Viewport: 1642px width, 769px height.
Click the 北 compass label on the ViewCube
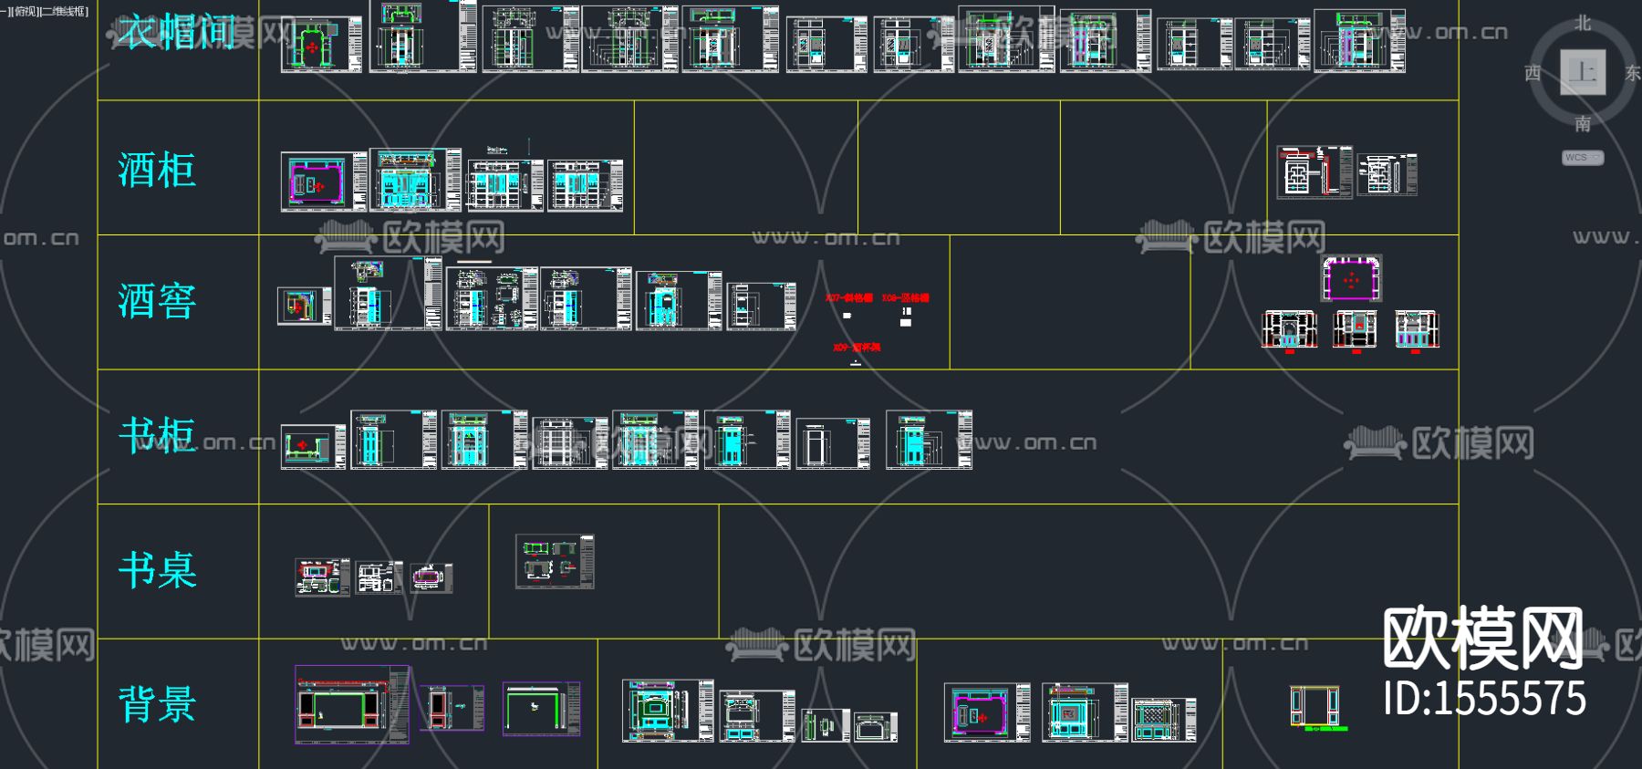pos(1583,23)
